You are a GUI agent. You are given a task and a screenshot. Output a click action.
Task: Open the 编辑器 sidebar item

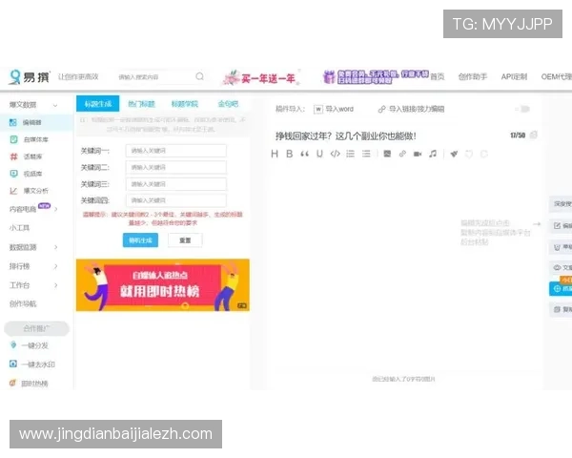pos(36,122)
